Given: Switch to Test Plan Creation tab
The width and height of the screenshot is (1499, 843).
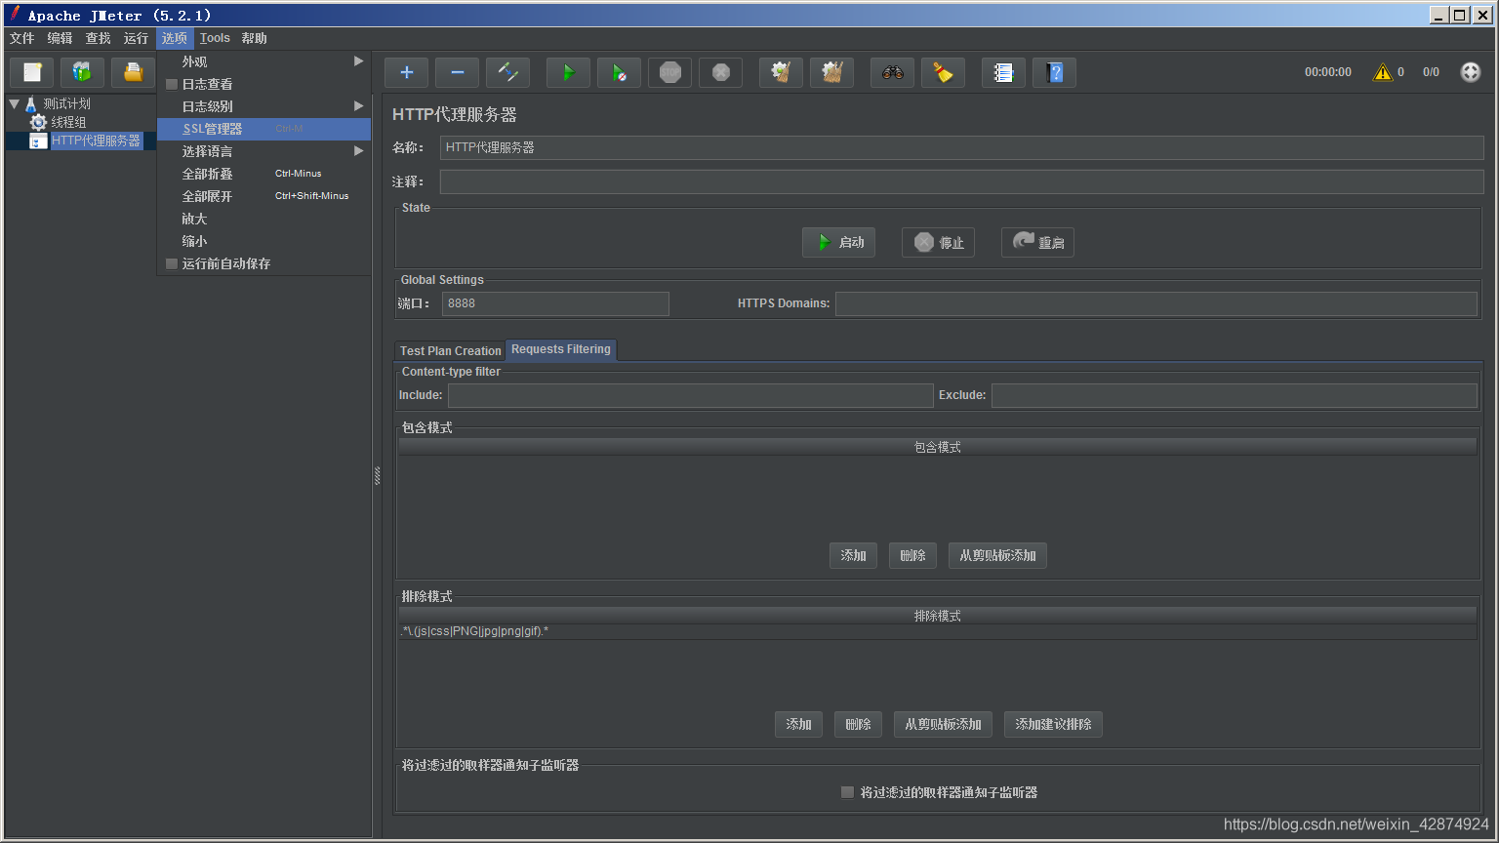Looking at the screenshot, I should (450, 350).
